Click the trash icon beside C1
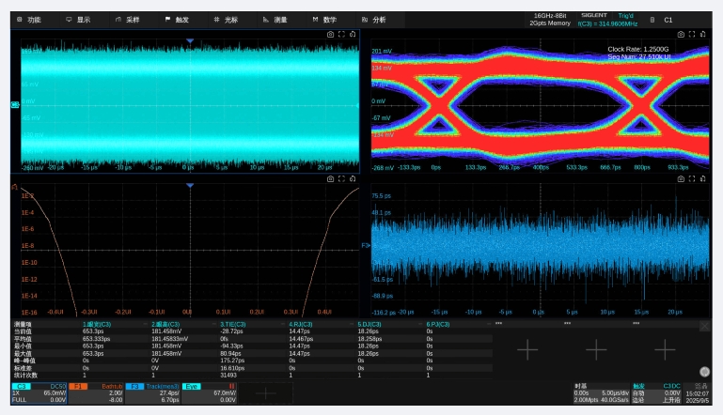 [652, 19]
